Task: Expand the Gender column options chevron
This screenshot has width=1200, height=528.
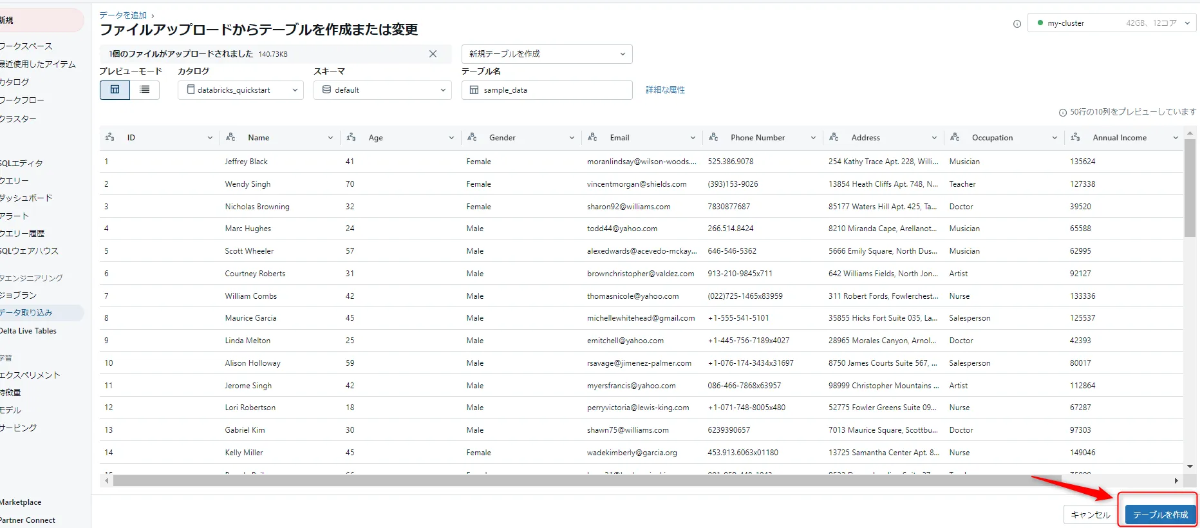Action: (x=572, y=138)
